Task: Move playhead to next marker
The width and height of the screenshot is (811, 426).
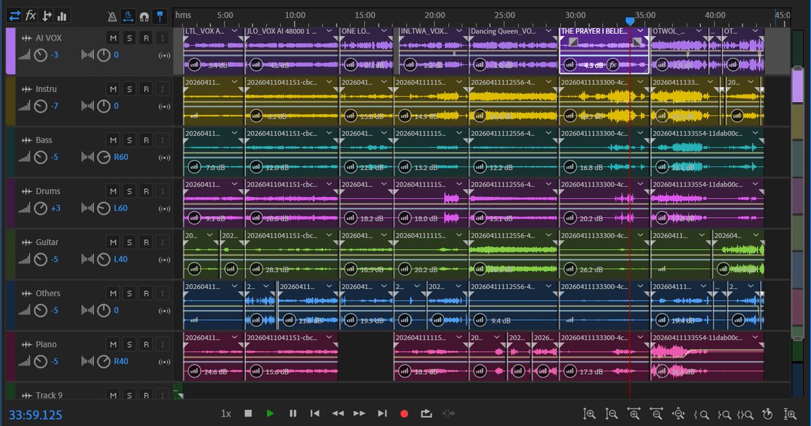Action: (x=382, y=413)
